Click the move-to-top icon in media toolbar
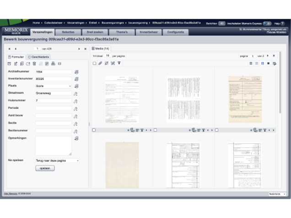This screenshot has height=218, width=291. tap(119, 63)
